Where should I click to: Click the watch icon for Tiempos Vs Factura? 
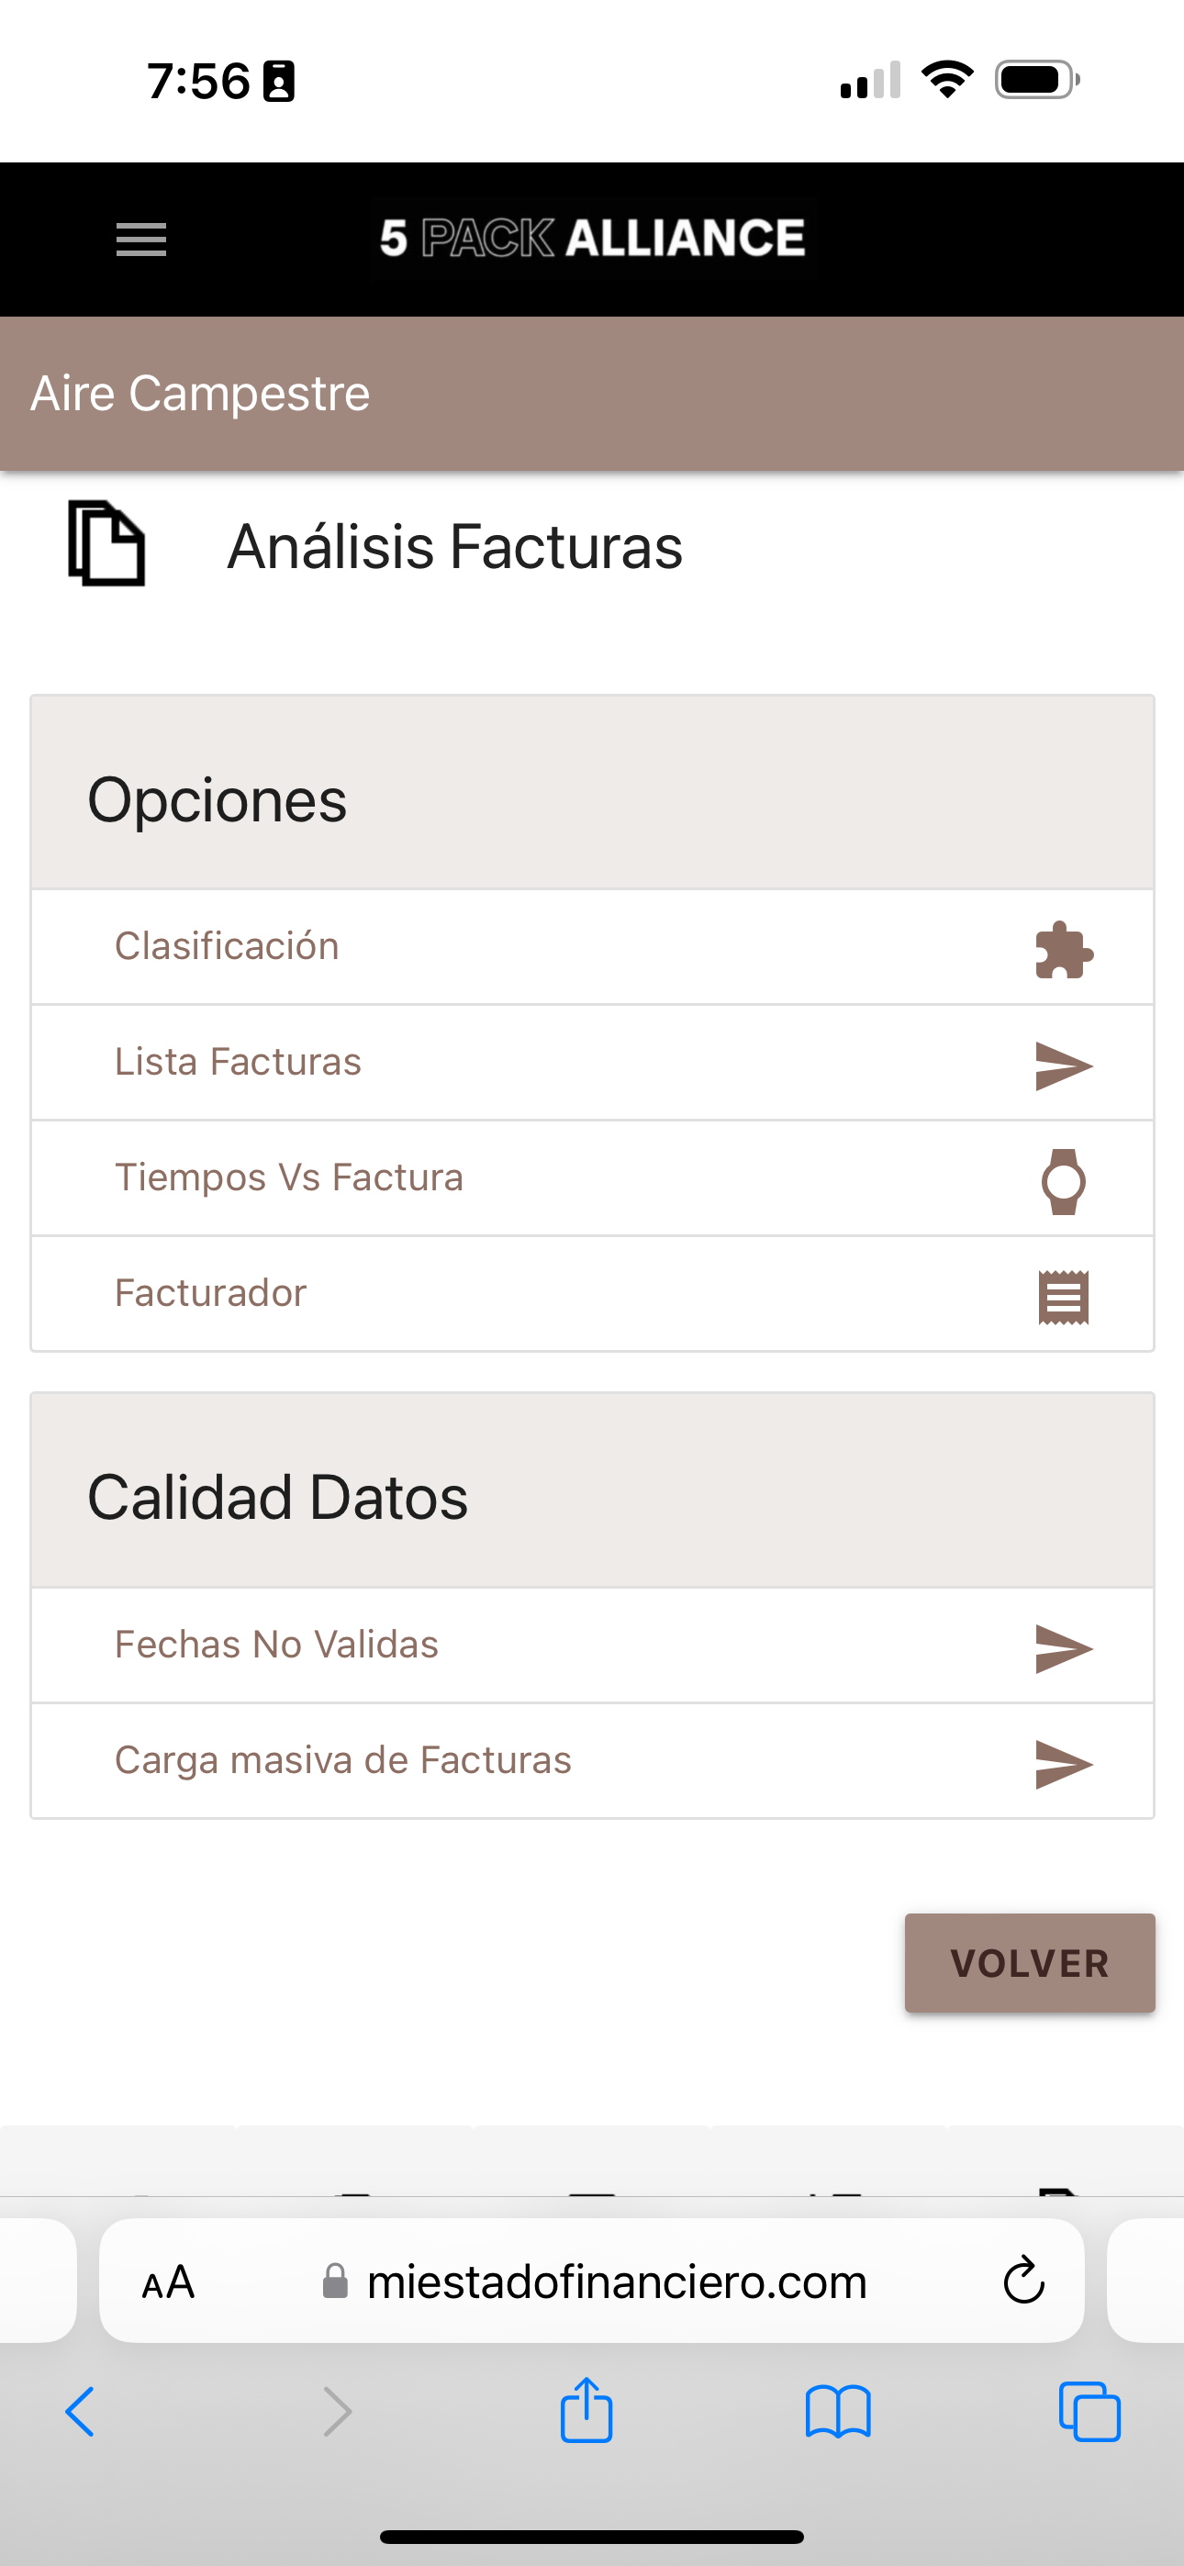(x=1064, y=1180)
